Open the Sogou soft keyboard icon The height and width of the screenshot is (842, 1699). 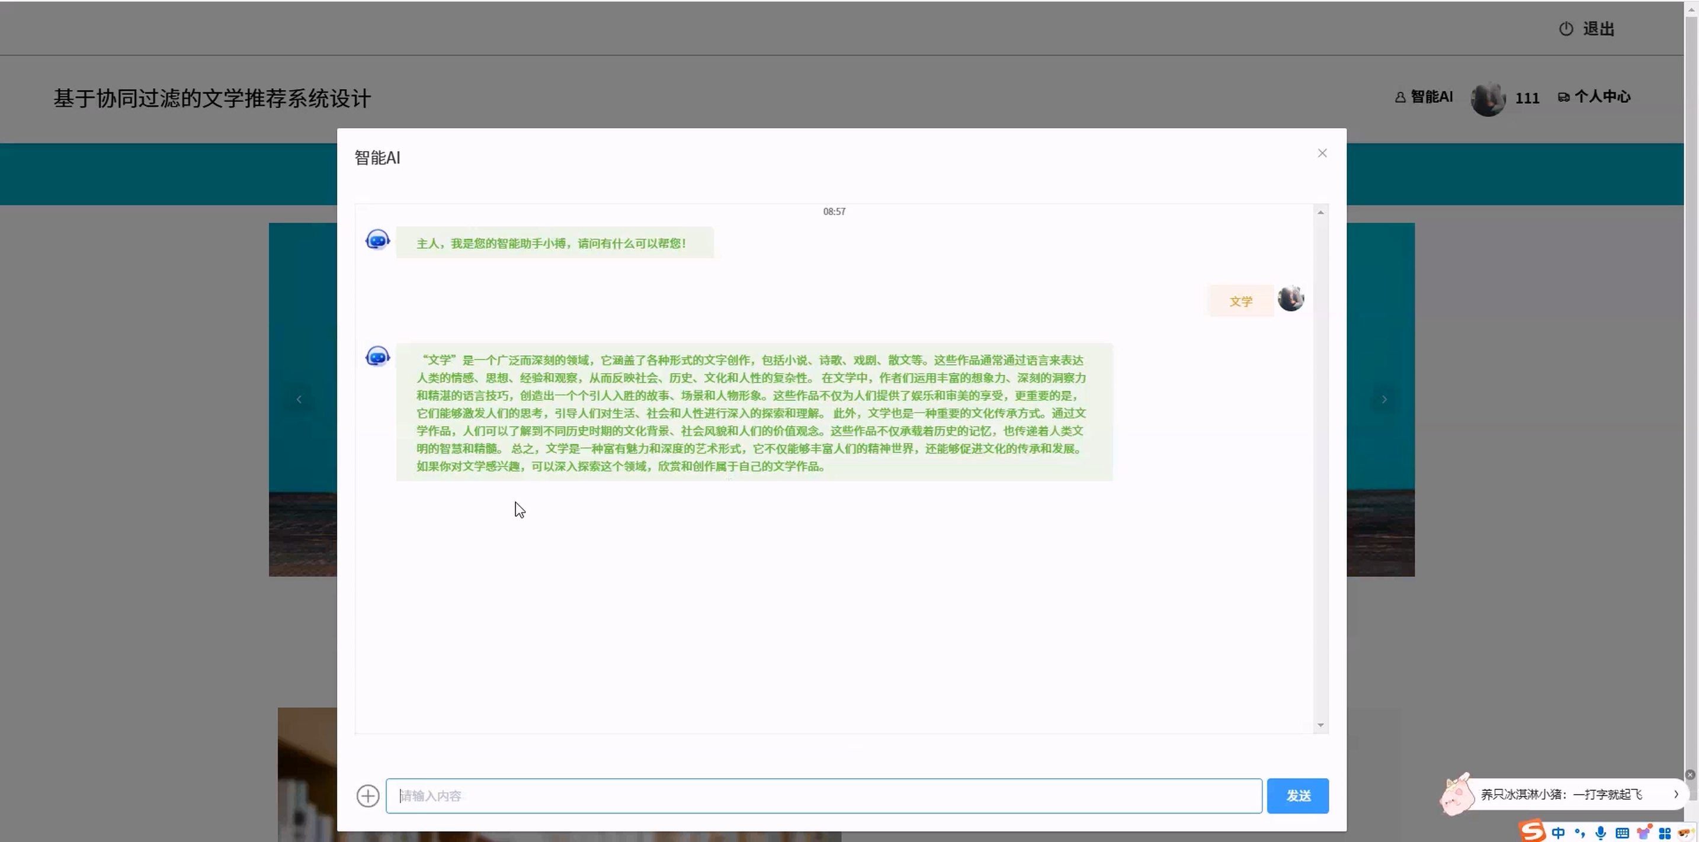pyautogui.click(x=1622, y=833)
